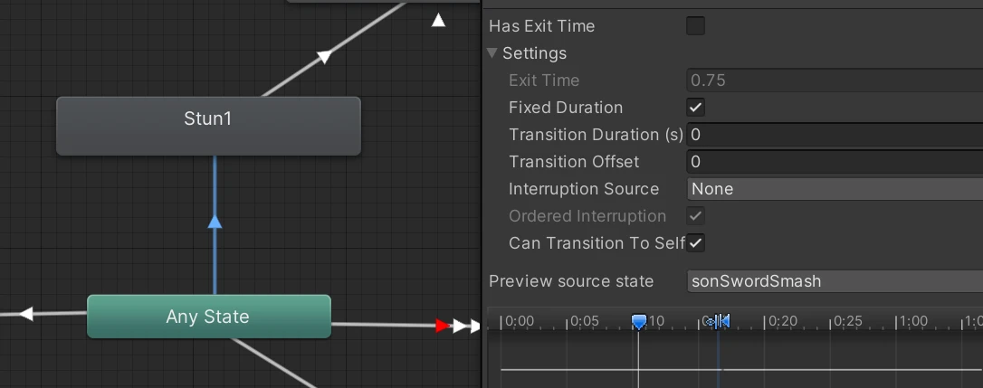Viewport: 983px width, 388px height.
Task: Open the Interruption Source dropdown
Action: (833, 189)
